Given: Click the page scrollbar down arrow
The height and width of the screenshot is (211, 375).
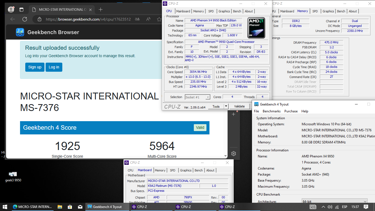Looking at the screenshot, I should tap(226, 156).
